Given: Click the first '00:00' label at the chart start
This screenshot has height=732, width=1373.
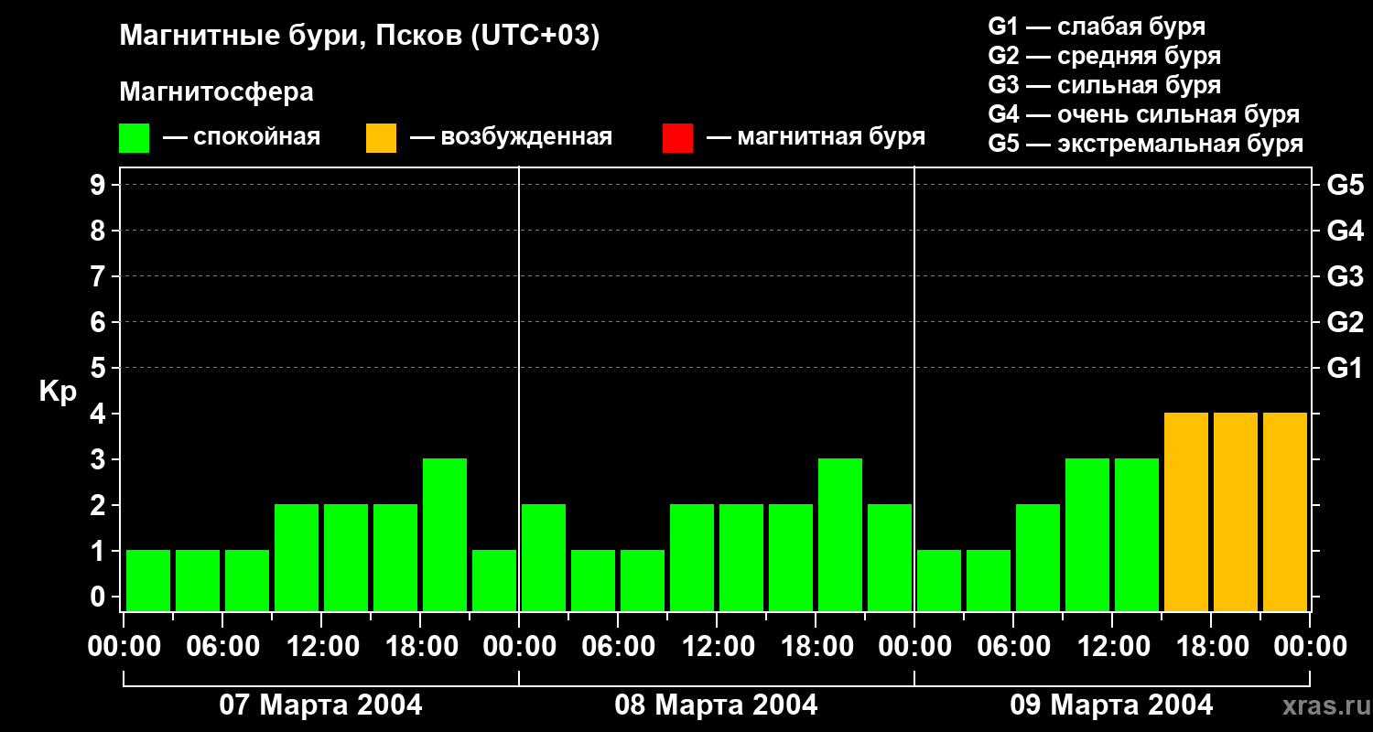Looking at the screenshot, I should (124, 647).
